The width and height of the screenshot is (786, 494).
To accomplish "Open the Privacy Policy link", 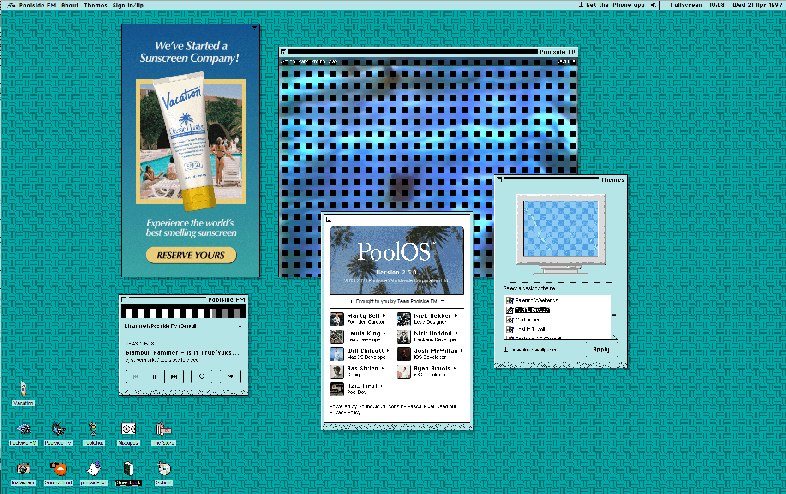I will click(345, 412).
